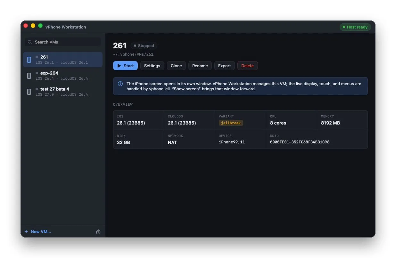
Task: Click the green zoom window button
Action: pos(40,26)
